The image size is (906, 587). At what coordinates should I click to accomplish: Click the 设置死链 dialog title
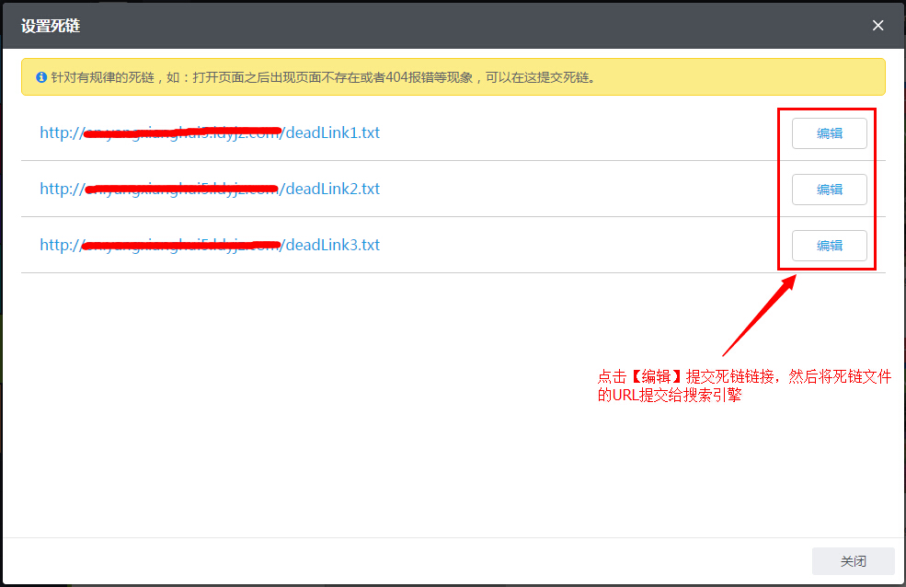tap(51, 26)
